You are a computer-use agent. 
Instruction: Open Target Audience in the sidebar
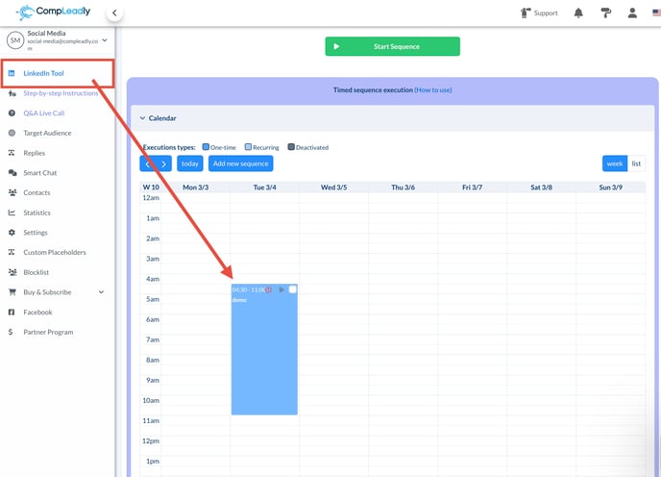click(47, 133)
